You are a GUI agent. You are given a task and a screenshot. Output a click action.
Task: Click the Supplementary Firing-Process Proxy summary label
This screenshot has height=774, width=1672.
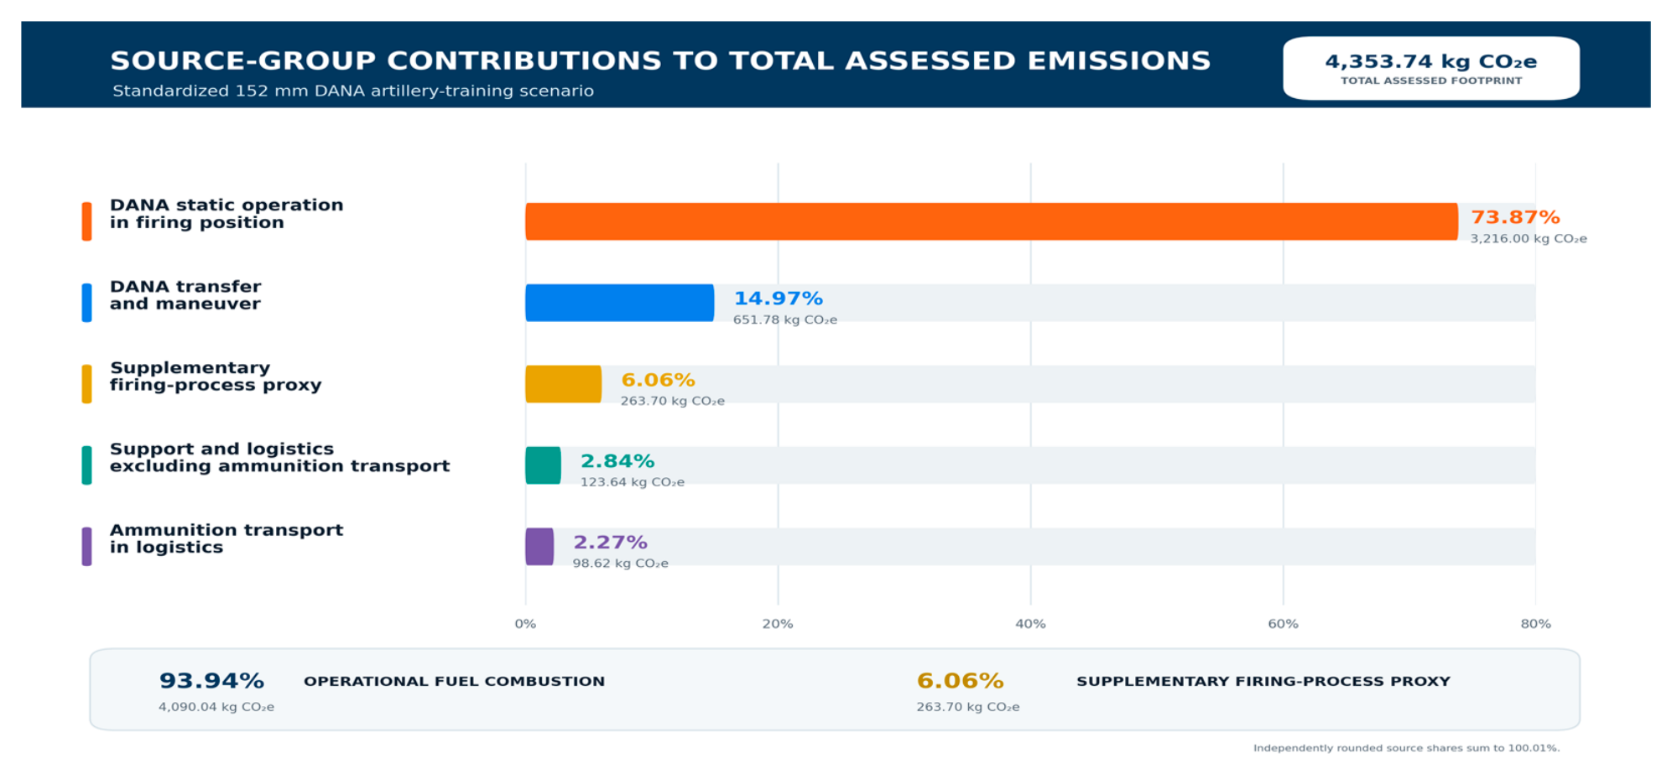click(x=1263, y=681)
